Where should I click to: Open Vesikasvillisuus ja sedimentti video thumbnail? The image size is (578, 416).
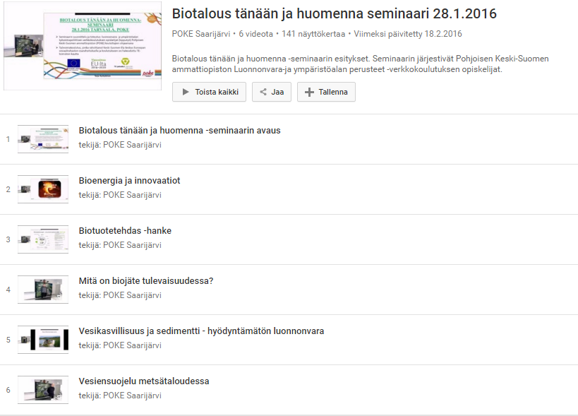pos(43,340)
